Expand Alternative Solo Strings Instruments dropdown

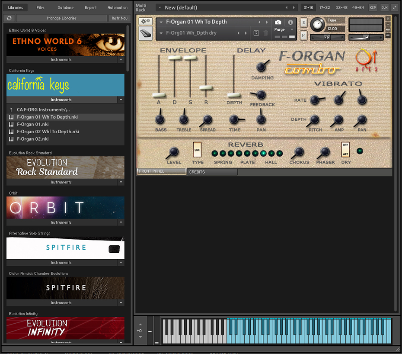(x=121, y=262)
